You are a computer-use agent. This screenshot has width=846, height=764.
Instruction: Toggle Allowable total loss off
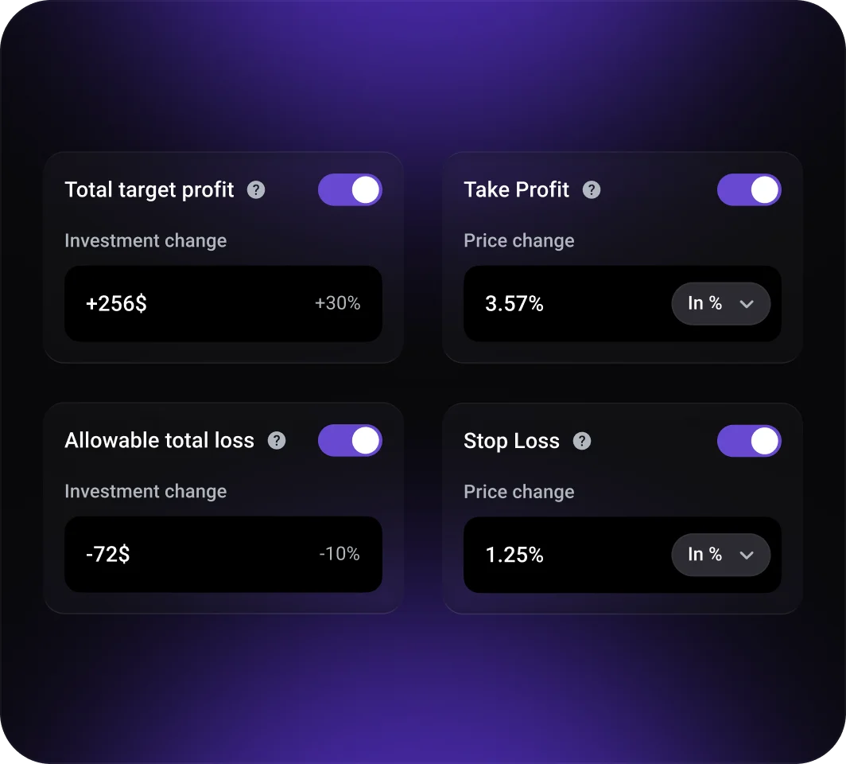coord(350,441)
